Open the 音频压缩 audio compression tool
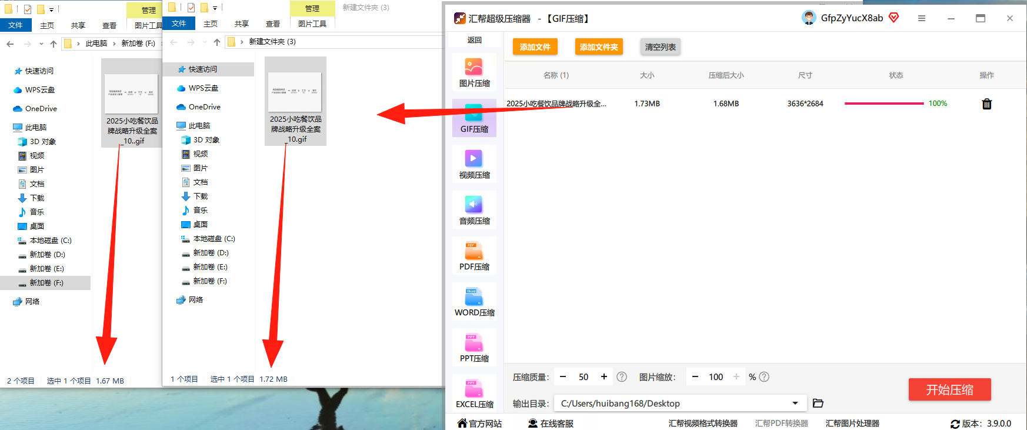Image resolution: width=1027 pixels, height=430 pixels. click(x=474, y=210)
